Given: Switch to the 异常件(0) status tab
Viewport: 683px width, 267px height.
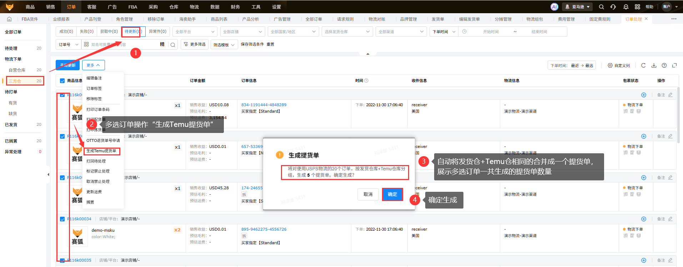Looking at the screenshot, I should pos(157,31).
